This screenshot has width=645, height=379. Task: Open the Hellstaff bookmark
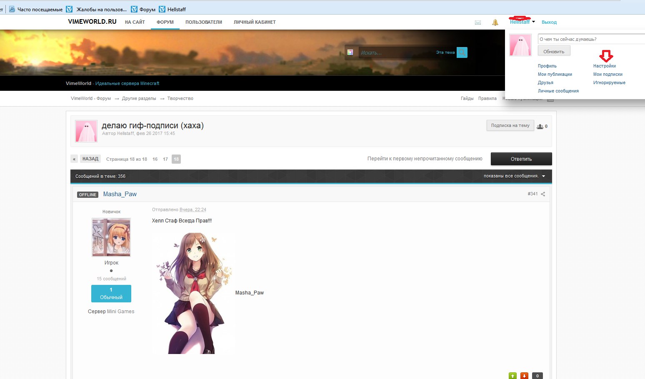click(x=172, y=9)
